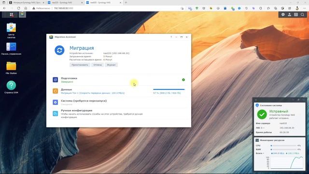This screenshot has height=174, width=309.
Task: Open the DSM notifications speech-bubble icon
Action: click(283, 14)
